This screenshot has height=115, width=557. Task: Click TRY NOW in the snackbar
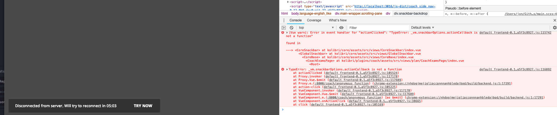point(143,106)
